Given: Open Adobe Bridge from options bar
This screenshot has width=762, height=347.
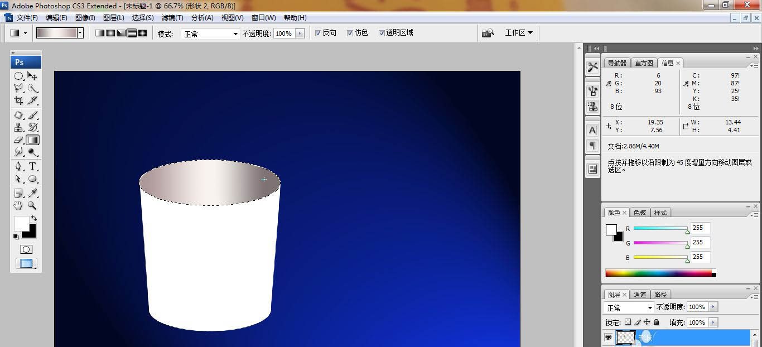Looking at the screenshot, I should pyautogui.click(x=488, y=33).
